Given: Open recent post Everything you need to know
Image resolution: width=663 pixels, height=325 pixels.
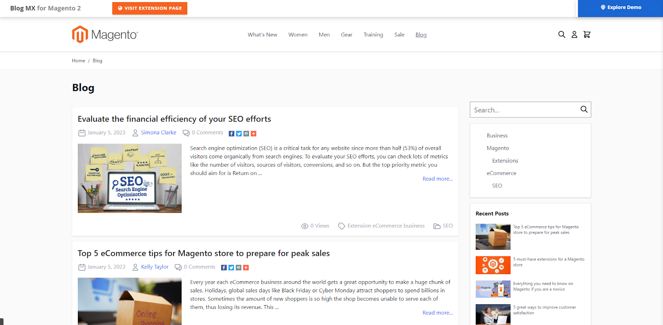Looking at the screenshot, I should click(543, 286).
